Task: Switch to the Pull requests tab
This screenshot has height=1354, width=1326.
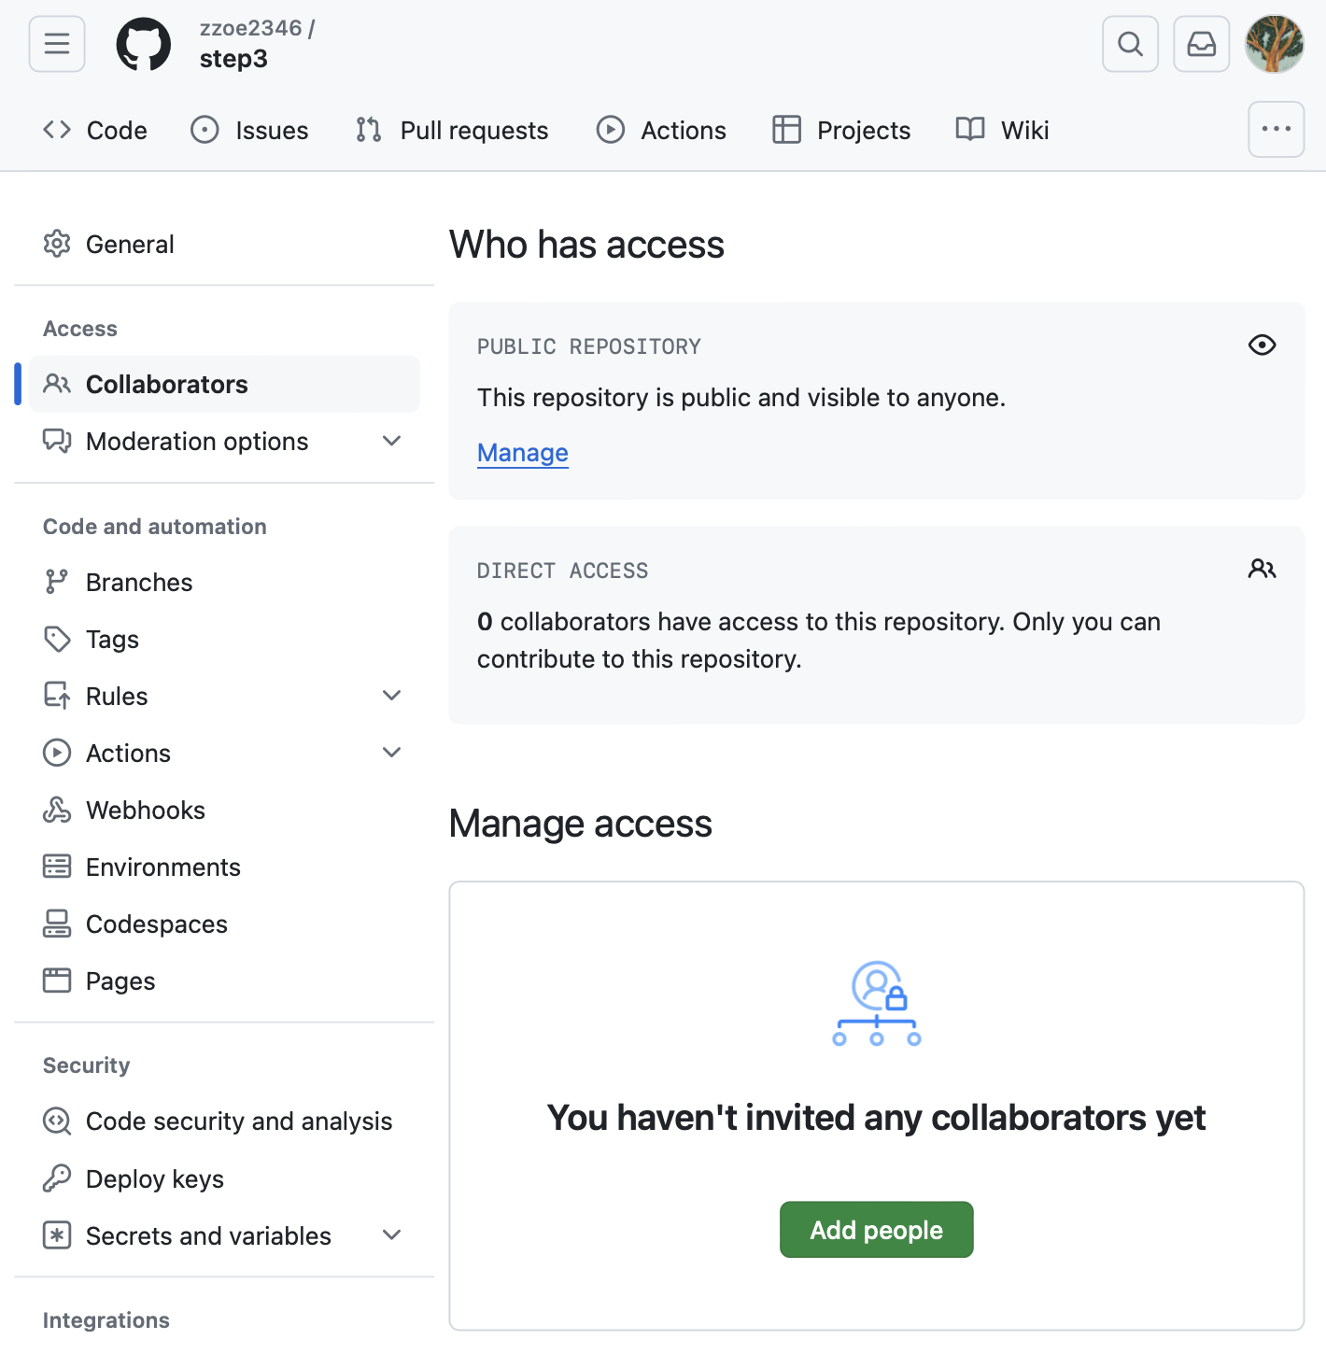Action: click(452, 130)
